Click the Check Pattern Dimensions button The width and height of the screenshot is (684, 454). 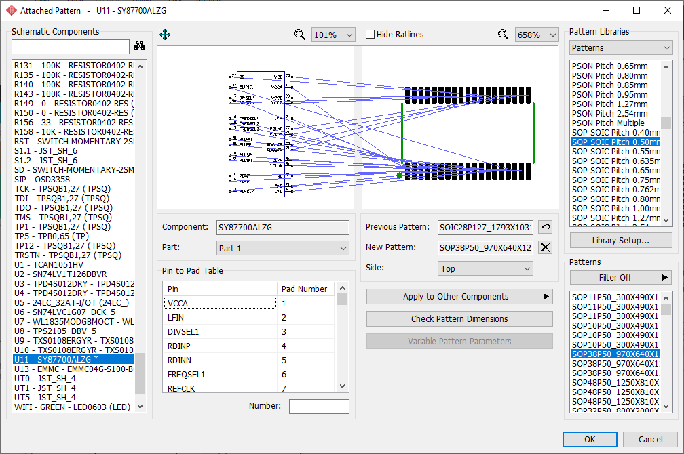coord(459,319)
